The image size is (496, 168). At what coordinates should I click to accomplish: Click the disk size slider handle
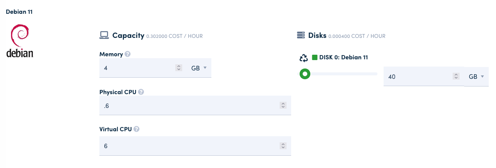pyautogui.click(x=305, y=73)
